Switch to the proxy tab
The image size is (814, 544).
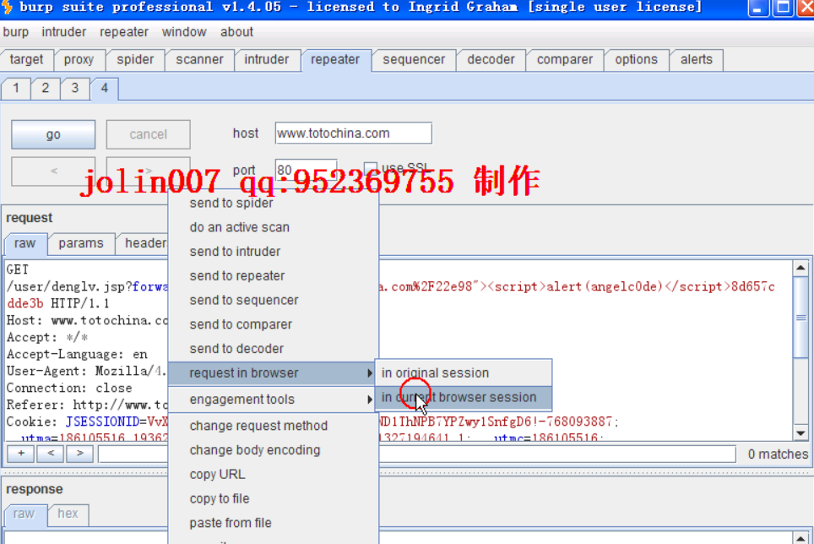(x=79, y=60)
